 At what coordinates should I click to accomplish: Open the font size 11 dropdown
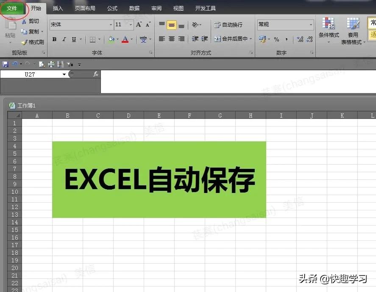tap(131, 25)
